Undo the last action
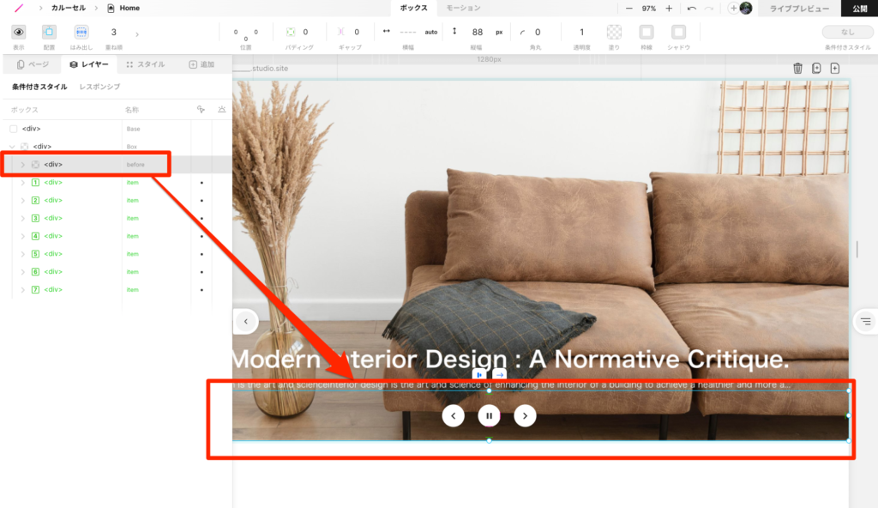Image resolution: width=878 pixels, height=508 pixels. [692, 9]
